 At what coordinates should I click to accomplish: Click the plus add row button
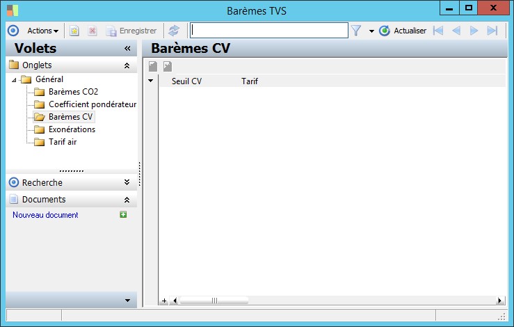point(164,301)
